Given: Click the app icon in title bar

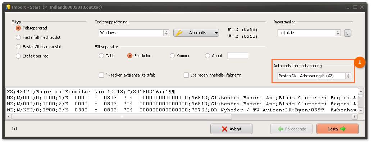Looking at the screenshot, I should [x=8, y=7].
